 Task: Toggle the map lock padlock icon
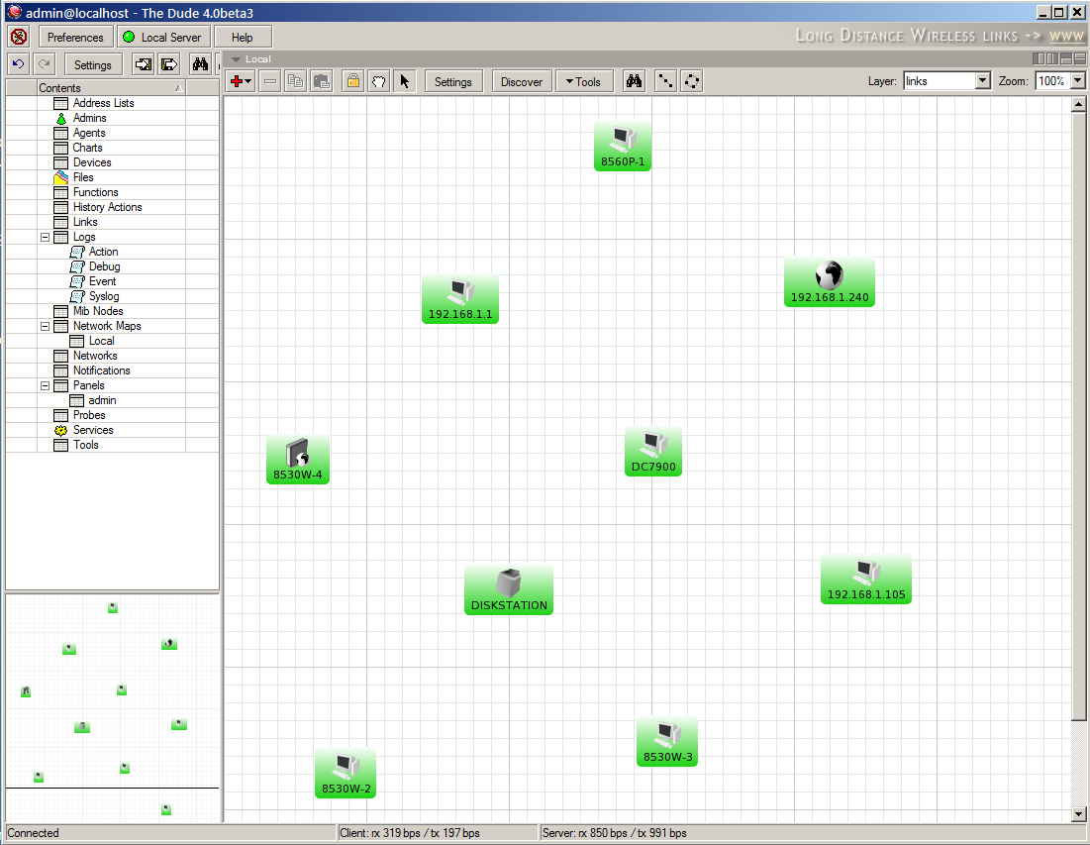click(x=353, y=81)
